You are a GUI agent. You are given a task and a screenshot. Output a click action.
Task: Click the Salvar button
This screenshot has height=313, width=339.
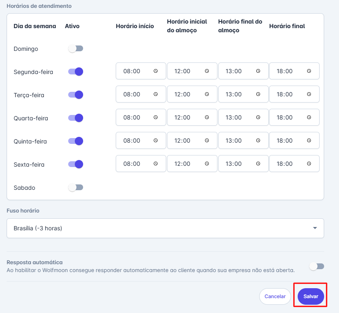click(x=310, y=296)
